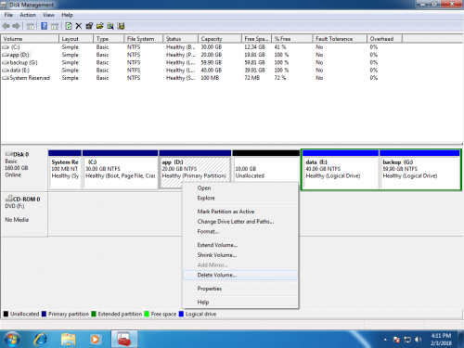Click the Back arrow toolbar icon

[x=6, y=26]
